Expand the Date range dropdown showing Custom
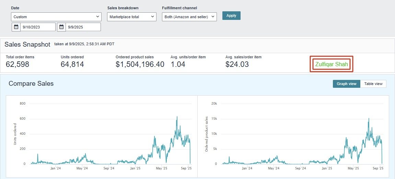Screen dimensions: 395x179 [56, 17]
